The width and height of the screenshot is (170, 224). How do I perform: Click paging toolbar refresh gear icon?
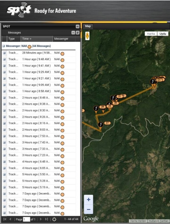tap(54, 219)
